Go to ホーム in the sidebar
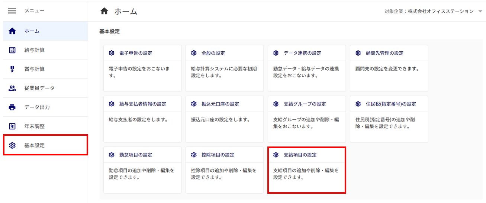486x203 pixels. click(45, 31)
